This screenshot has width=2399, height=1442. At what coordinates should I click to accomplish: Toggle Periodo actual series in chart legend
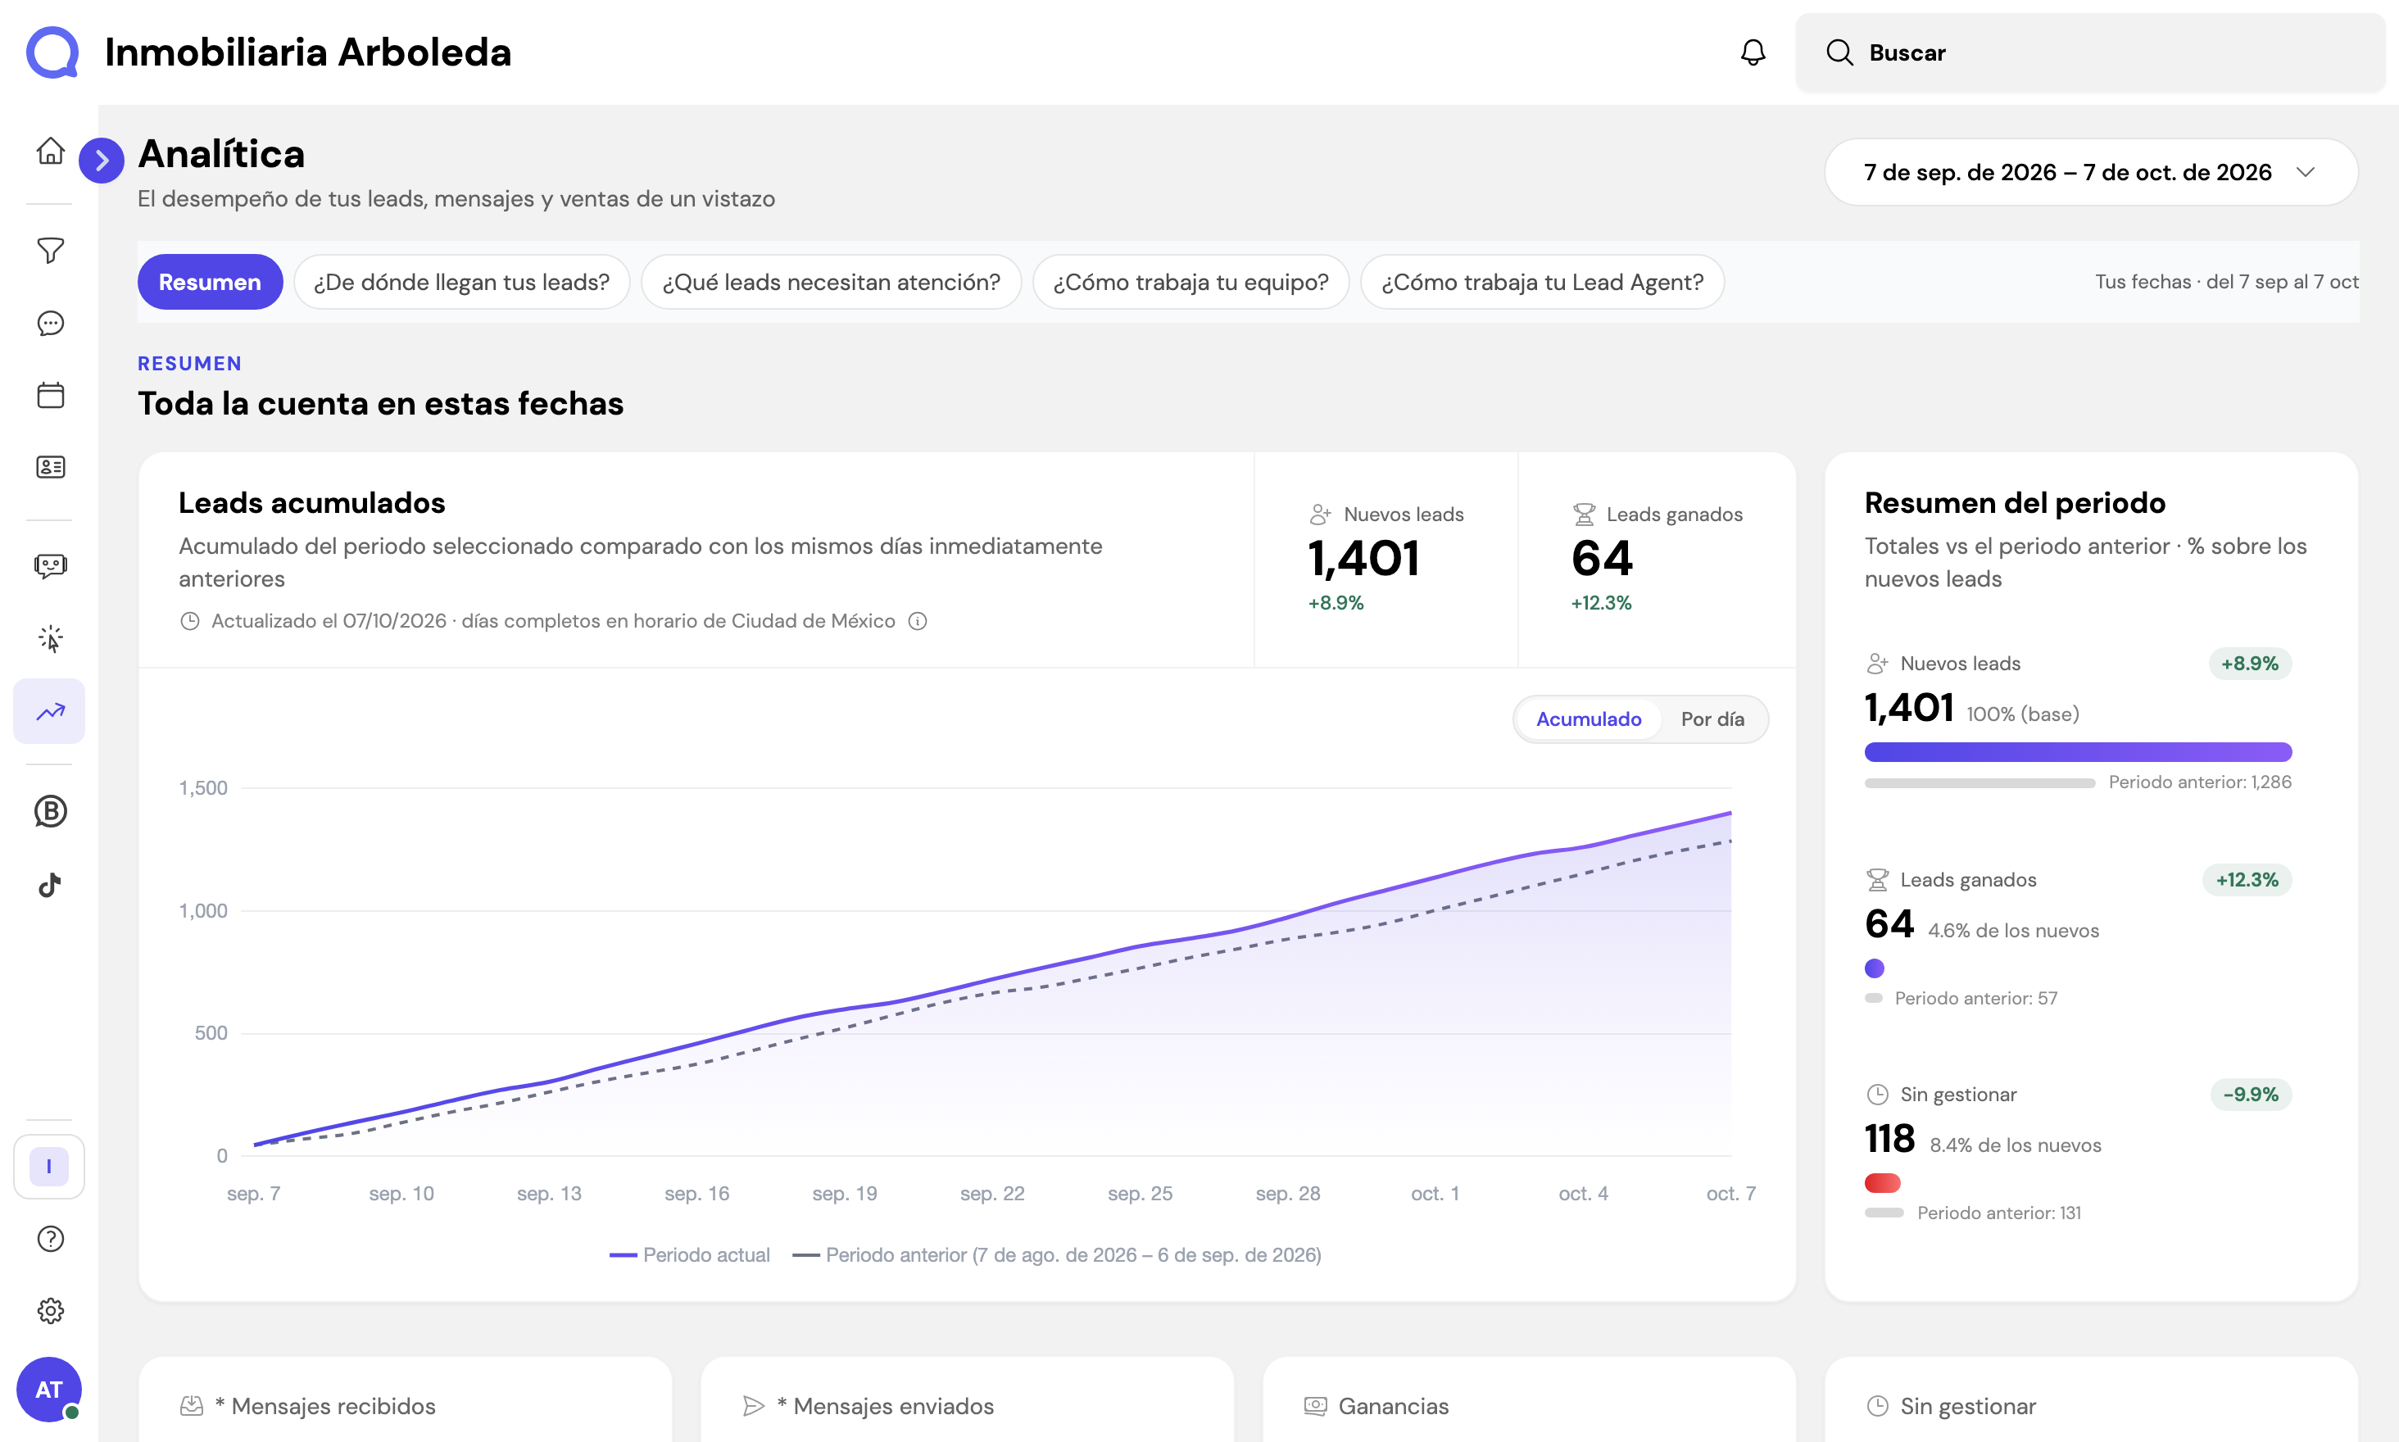(689, 1255)
